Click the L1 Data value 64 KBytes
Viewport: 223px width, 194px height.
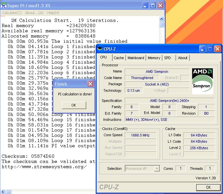199,135
